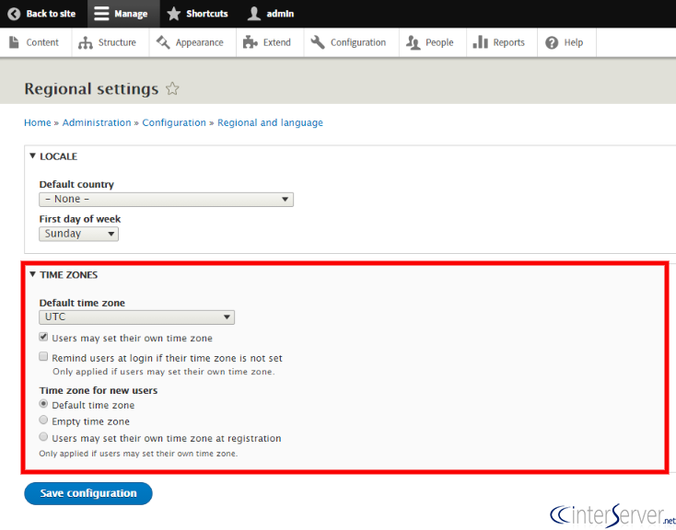Click the Extend puzzle piece icon
Viewport: 676px width, 530px height.
[251, 42]
